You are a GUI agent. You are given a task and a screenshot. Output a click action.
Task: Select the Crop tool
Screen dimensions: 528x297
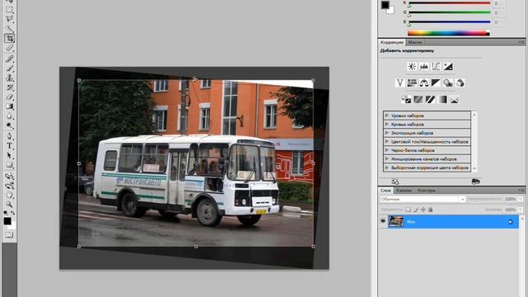click(x=9, y=39)
